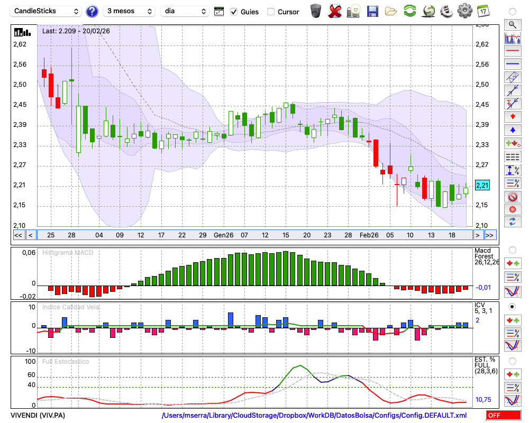Viewport: 529px width, 423px height.
Task: Enable the Cursor checkbox
Action: (x=271, y=12)
